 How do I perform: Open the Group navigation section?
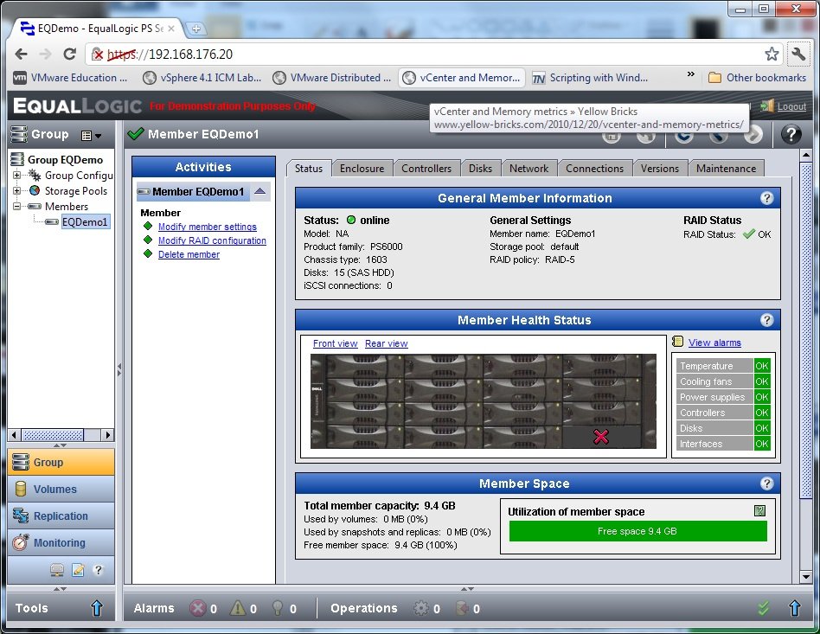tap(61, 462)
